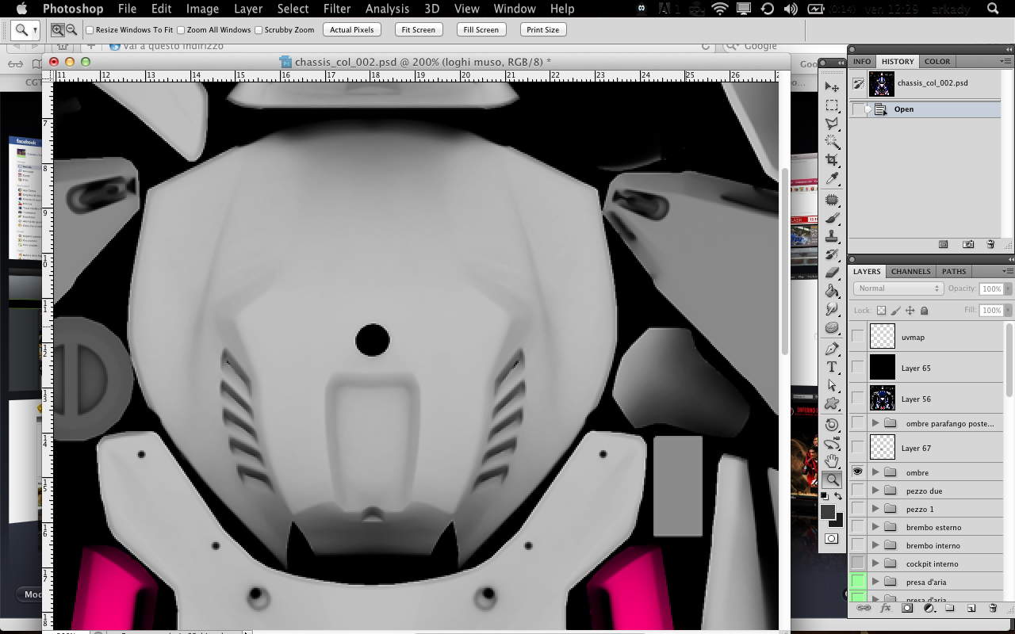Enable the Scrubby Zoom checkbox
1015x634 pixels.
point(259,30)
